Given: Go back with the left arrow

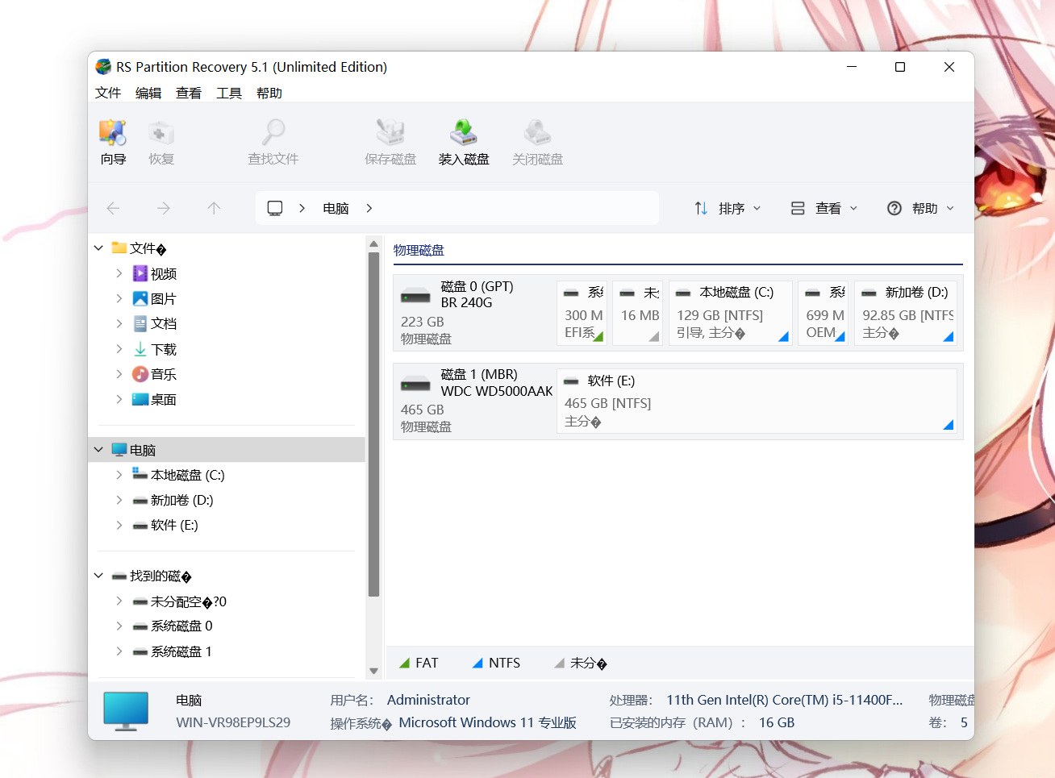Looking at the screenshot, I should click(113, 208).
